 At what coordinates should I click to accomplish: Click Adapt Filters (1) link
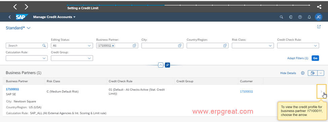298,58
